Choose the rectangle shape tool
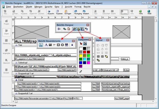The height and width of the screenshot is (109, 159). point(58,45)
